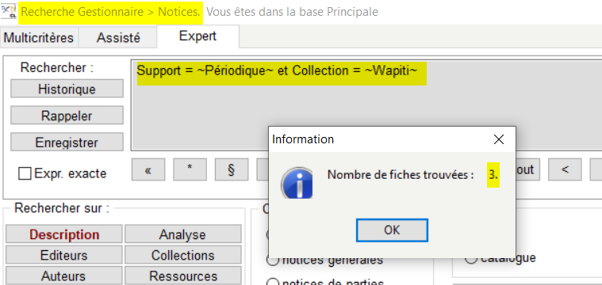Insert the * wildcard operator
The height and width of the screenshot is (285, 602).
pyautogui.click(x=190, y=169)
